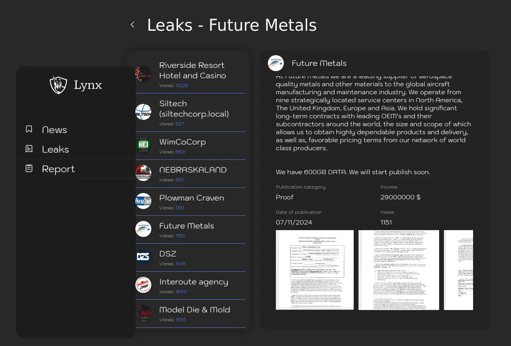Screen dimensions: 511x346
Task: Open the Model Die & Mold entry
Action: (194, 310)
